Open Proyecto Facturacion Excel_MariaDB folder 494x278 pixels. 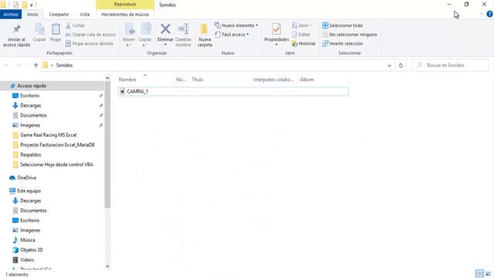[x=57, y=145]
